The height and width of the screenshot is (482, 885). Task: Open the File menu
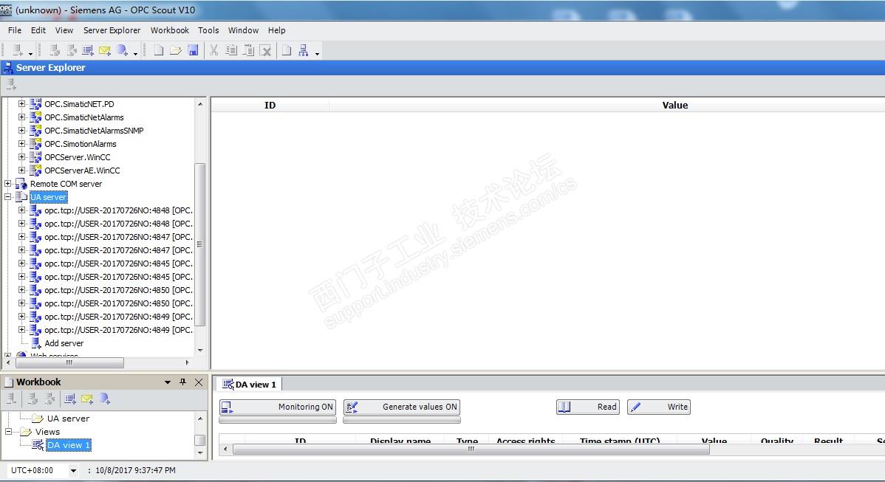[x=15, y=30]
